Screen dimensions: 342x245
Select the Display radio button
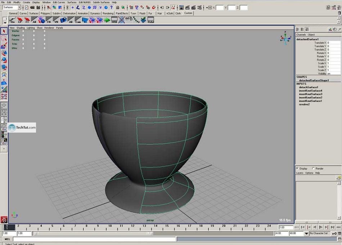click(297, 168)
